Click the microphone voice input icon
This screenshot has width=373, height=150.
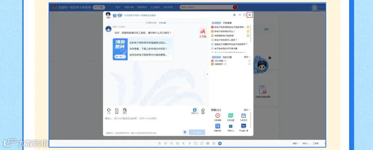pyautogui.click(x=185, y=132)
